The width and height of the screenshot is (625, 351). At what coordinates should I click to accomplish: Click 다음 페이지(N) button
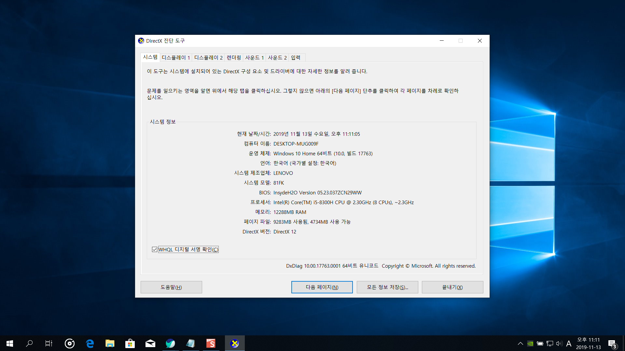pos(322,287)
